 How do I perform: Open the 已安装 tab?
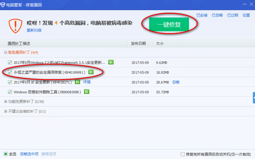click(202, 15)
